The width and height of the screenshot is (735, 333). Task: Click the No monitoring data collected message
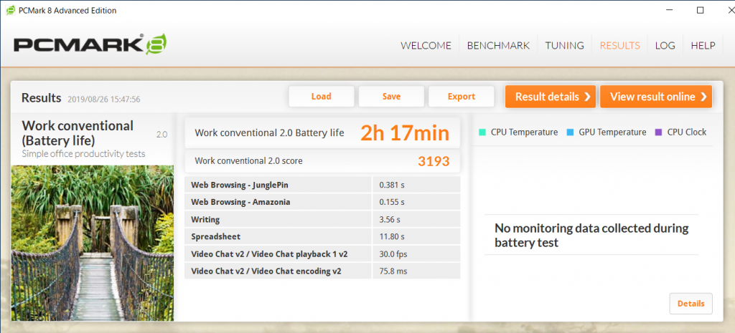(591, 236)
